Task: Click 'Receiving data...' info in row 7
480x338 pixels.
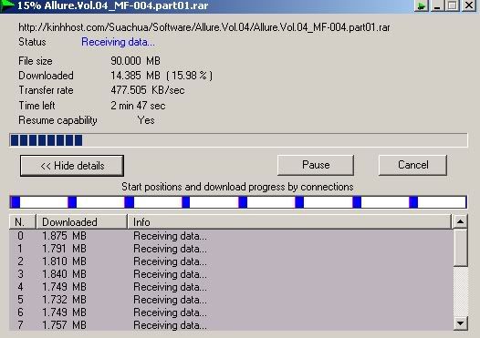Action: [171, 325]
